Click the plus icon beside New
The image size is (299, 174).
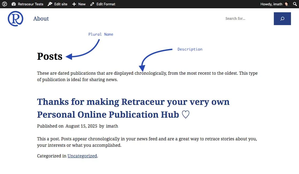(x=74, y=4)
